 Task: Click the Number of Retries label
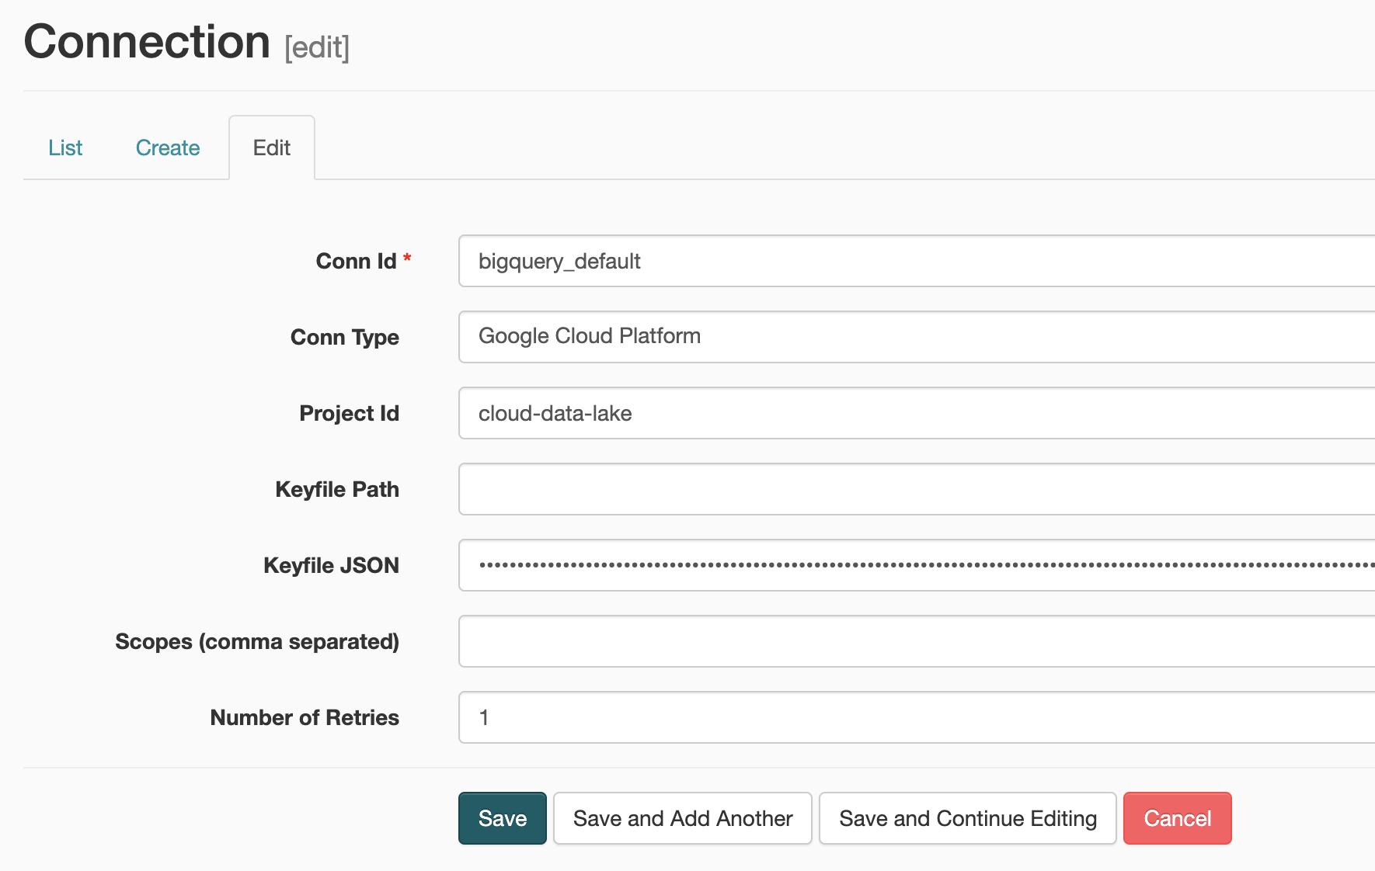pyautogui.click(x=305, y=717)
